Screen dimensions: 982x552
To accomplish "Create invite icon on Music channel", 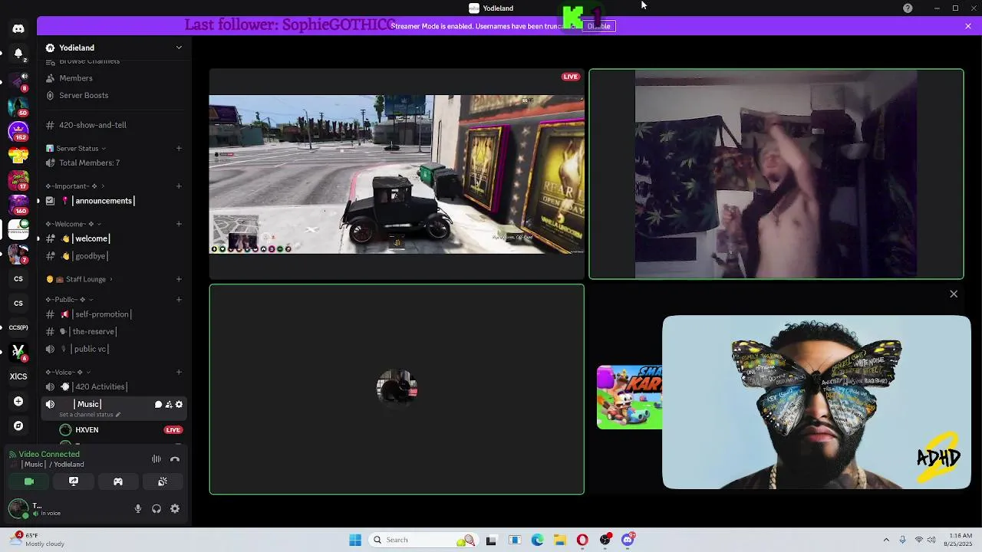I will click(x=169, y=405).
